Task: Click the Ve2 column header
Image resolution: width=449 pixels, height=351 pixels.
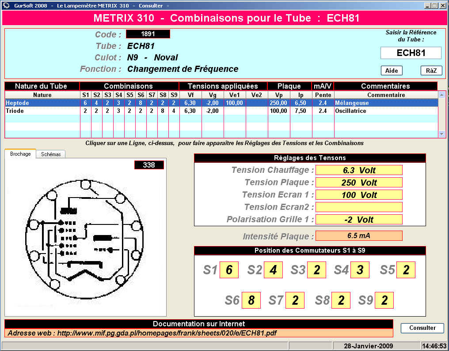Action: pyautogui.click(x=257, y=95)
